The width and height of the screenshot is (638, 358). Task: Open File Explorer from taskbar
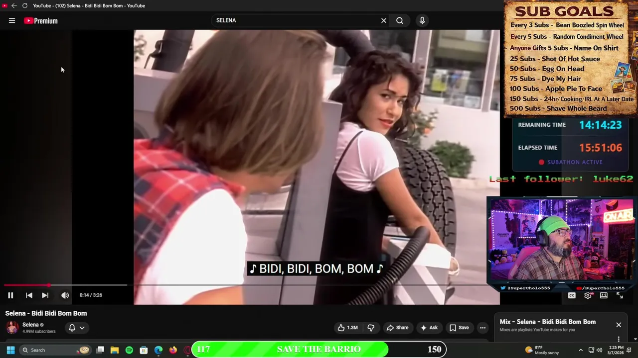pyautogui.click(x=115, y=350)
